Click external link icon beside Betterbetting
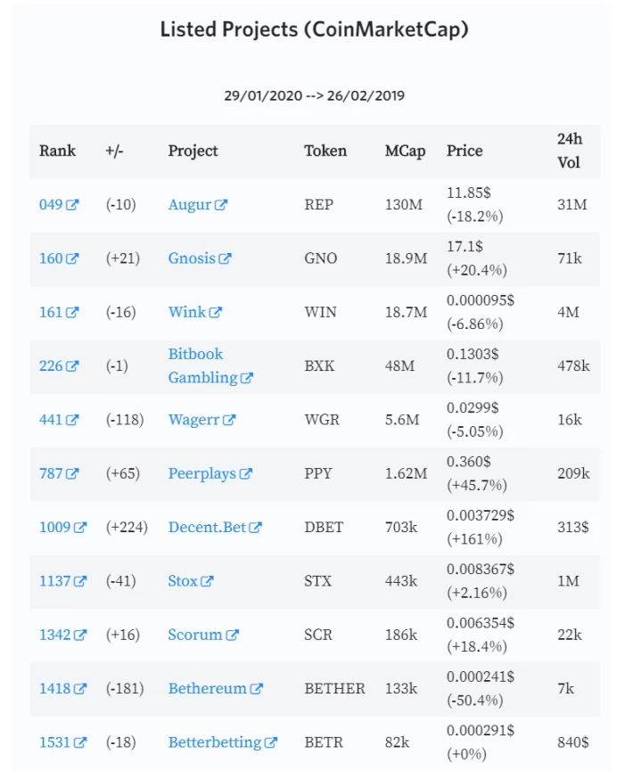 click(x=271, y=742)
